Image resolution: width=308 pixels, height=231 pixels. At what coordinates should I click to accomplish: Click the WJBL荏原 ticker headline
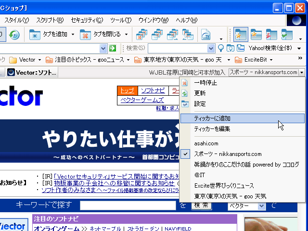click(x=187, y=73)
